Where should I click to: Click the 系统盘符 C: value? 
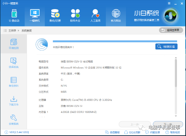[x=62, y=80]
